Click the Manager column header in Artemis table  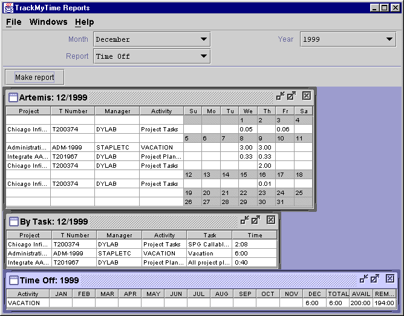pos(117,111)
